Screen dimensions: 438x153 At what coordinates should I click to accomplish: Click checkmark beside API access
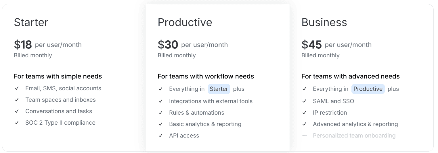click(160, 136)
